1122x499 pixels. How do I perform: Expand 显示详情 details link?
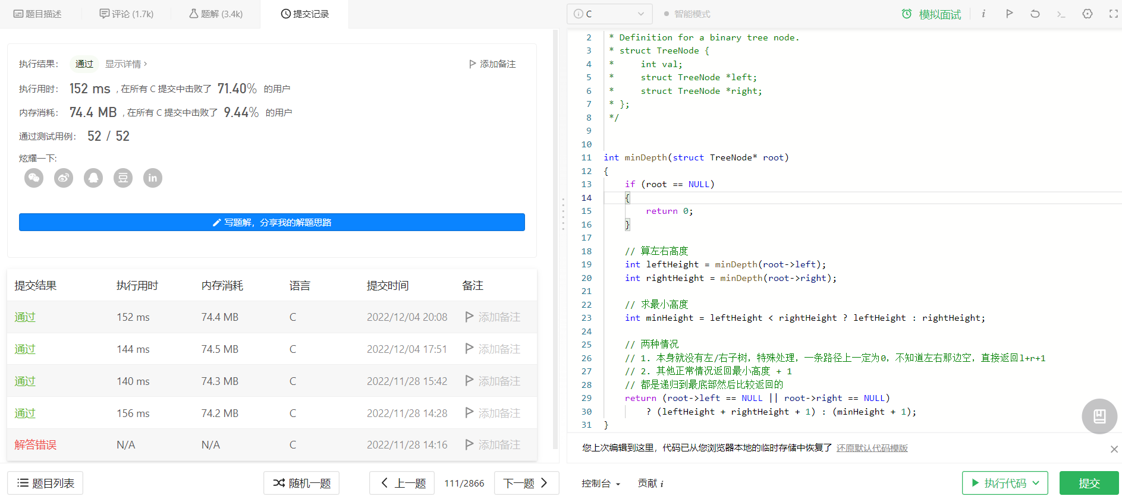click(126, 64)
